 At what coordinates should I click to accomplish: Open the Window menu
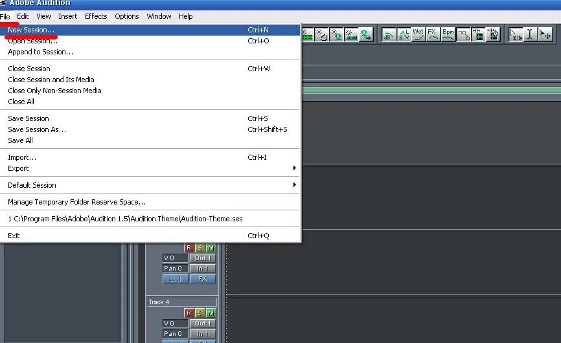pos(159,16)
